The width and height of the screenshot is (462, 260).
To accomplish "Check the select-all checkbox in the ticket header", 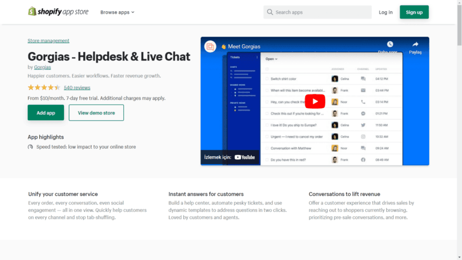I will [x=266, y=69].
